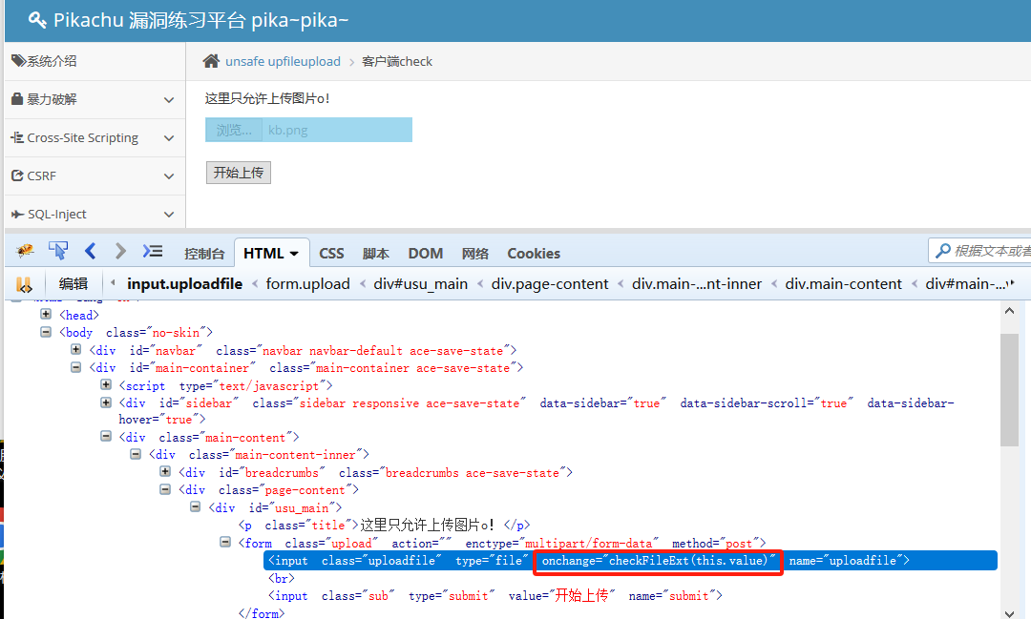The image size is (1031, 619).
Task: Collapse the div id main-container node
Action: pos(75,367)
